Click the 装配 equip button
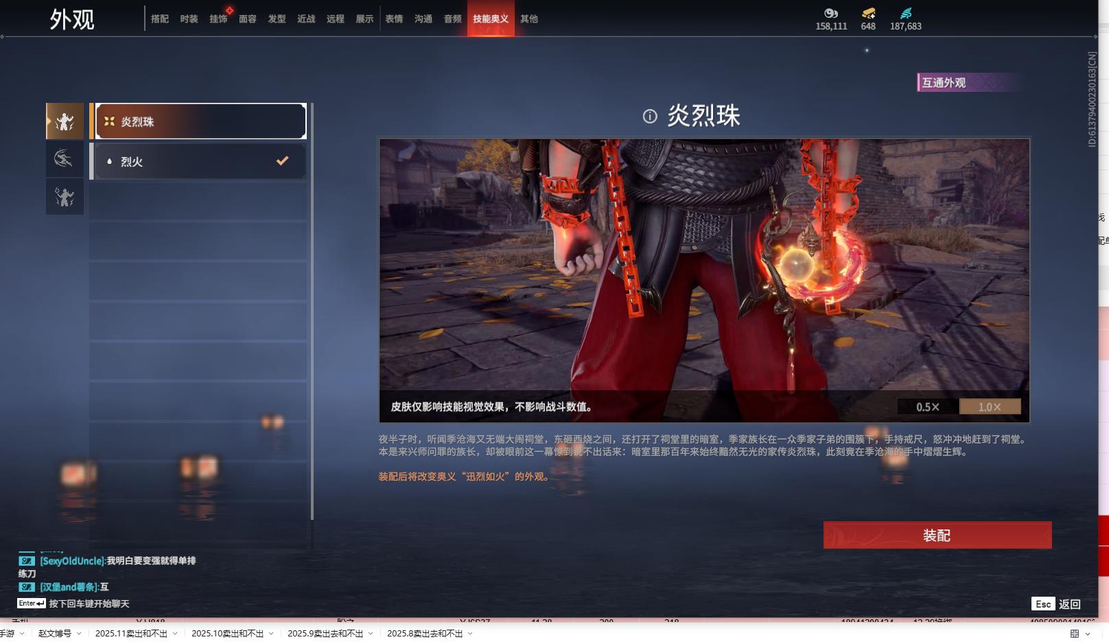 [937, 535]
